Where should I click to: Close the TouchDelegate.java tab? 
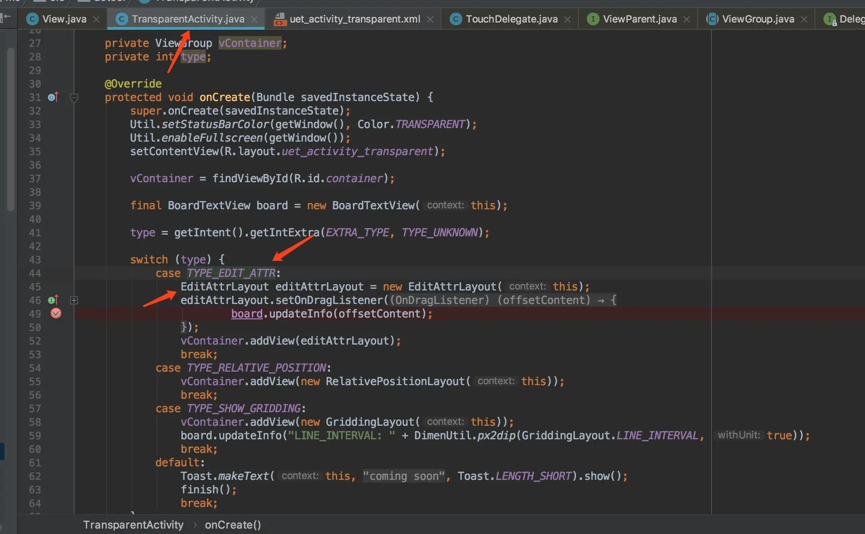coord(567,19)
